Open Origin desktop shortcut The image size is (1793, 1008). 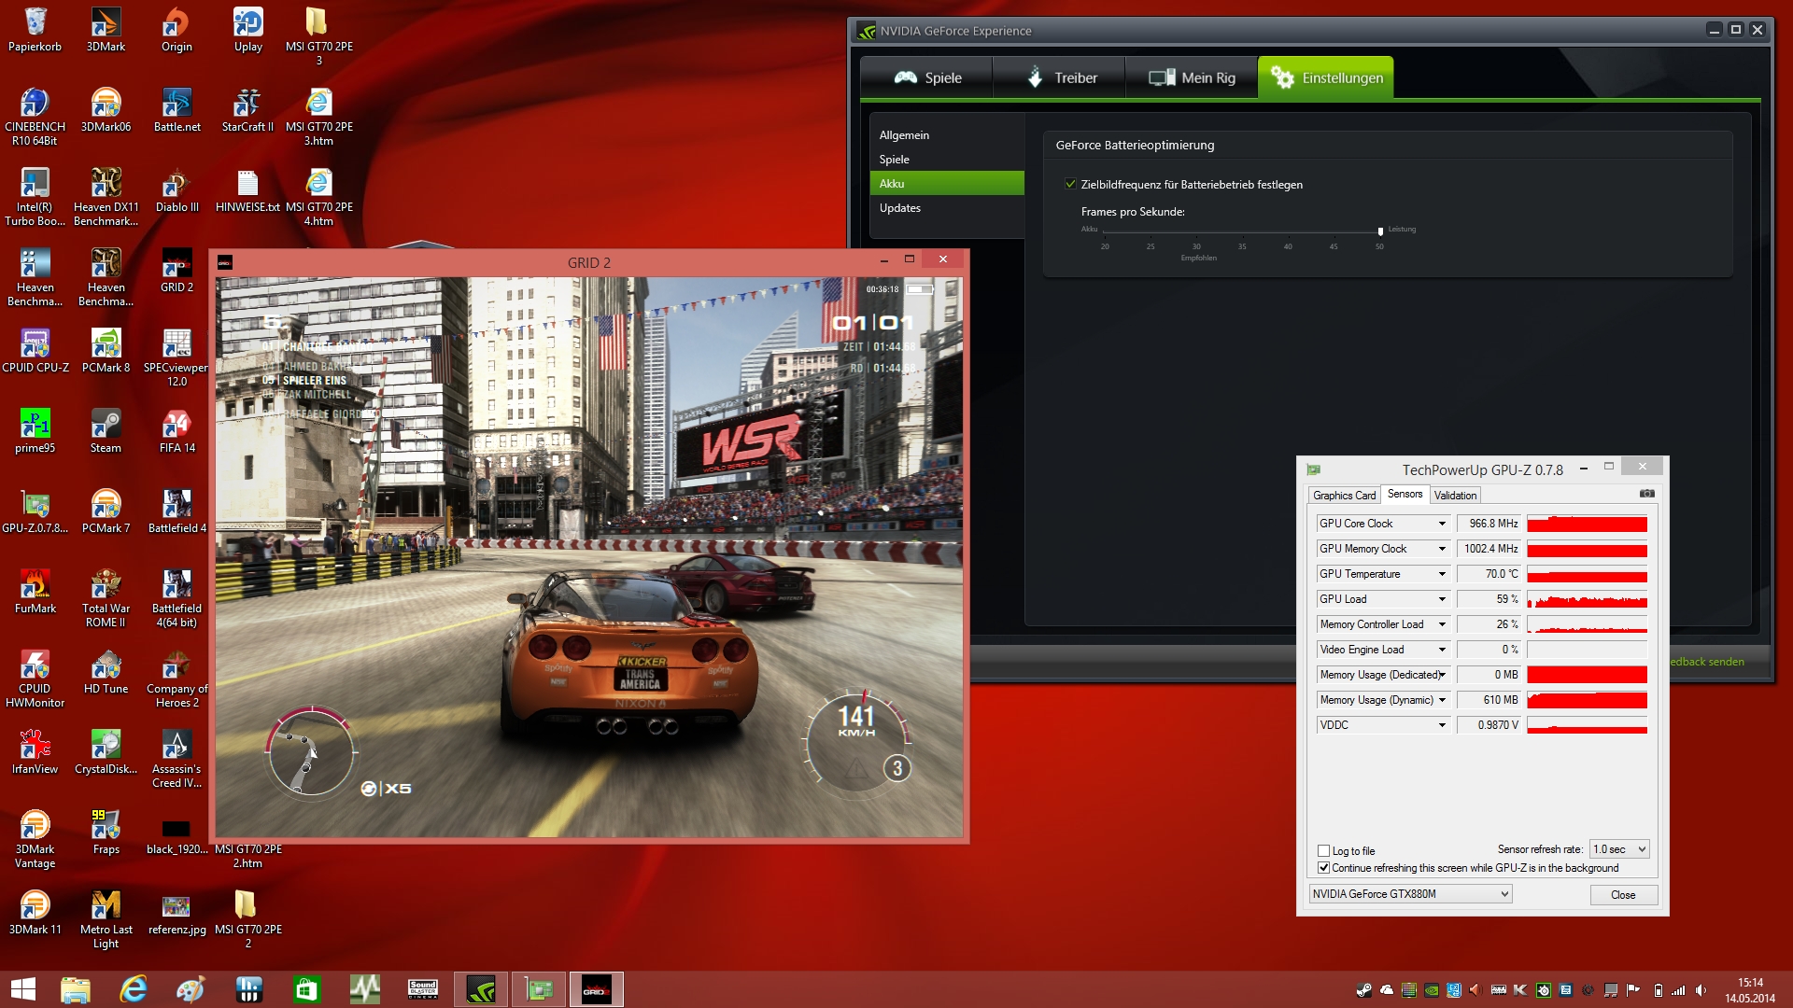pyautogui.click(x=176, y=29)
